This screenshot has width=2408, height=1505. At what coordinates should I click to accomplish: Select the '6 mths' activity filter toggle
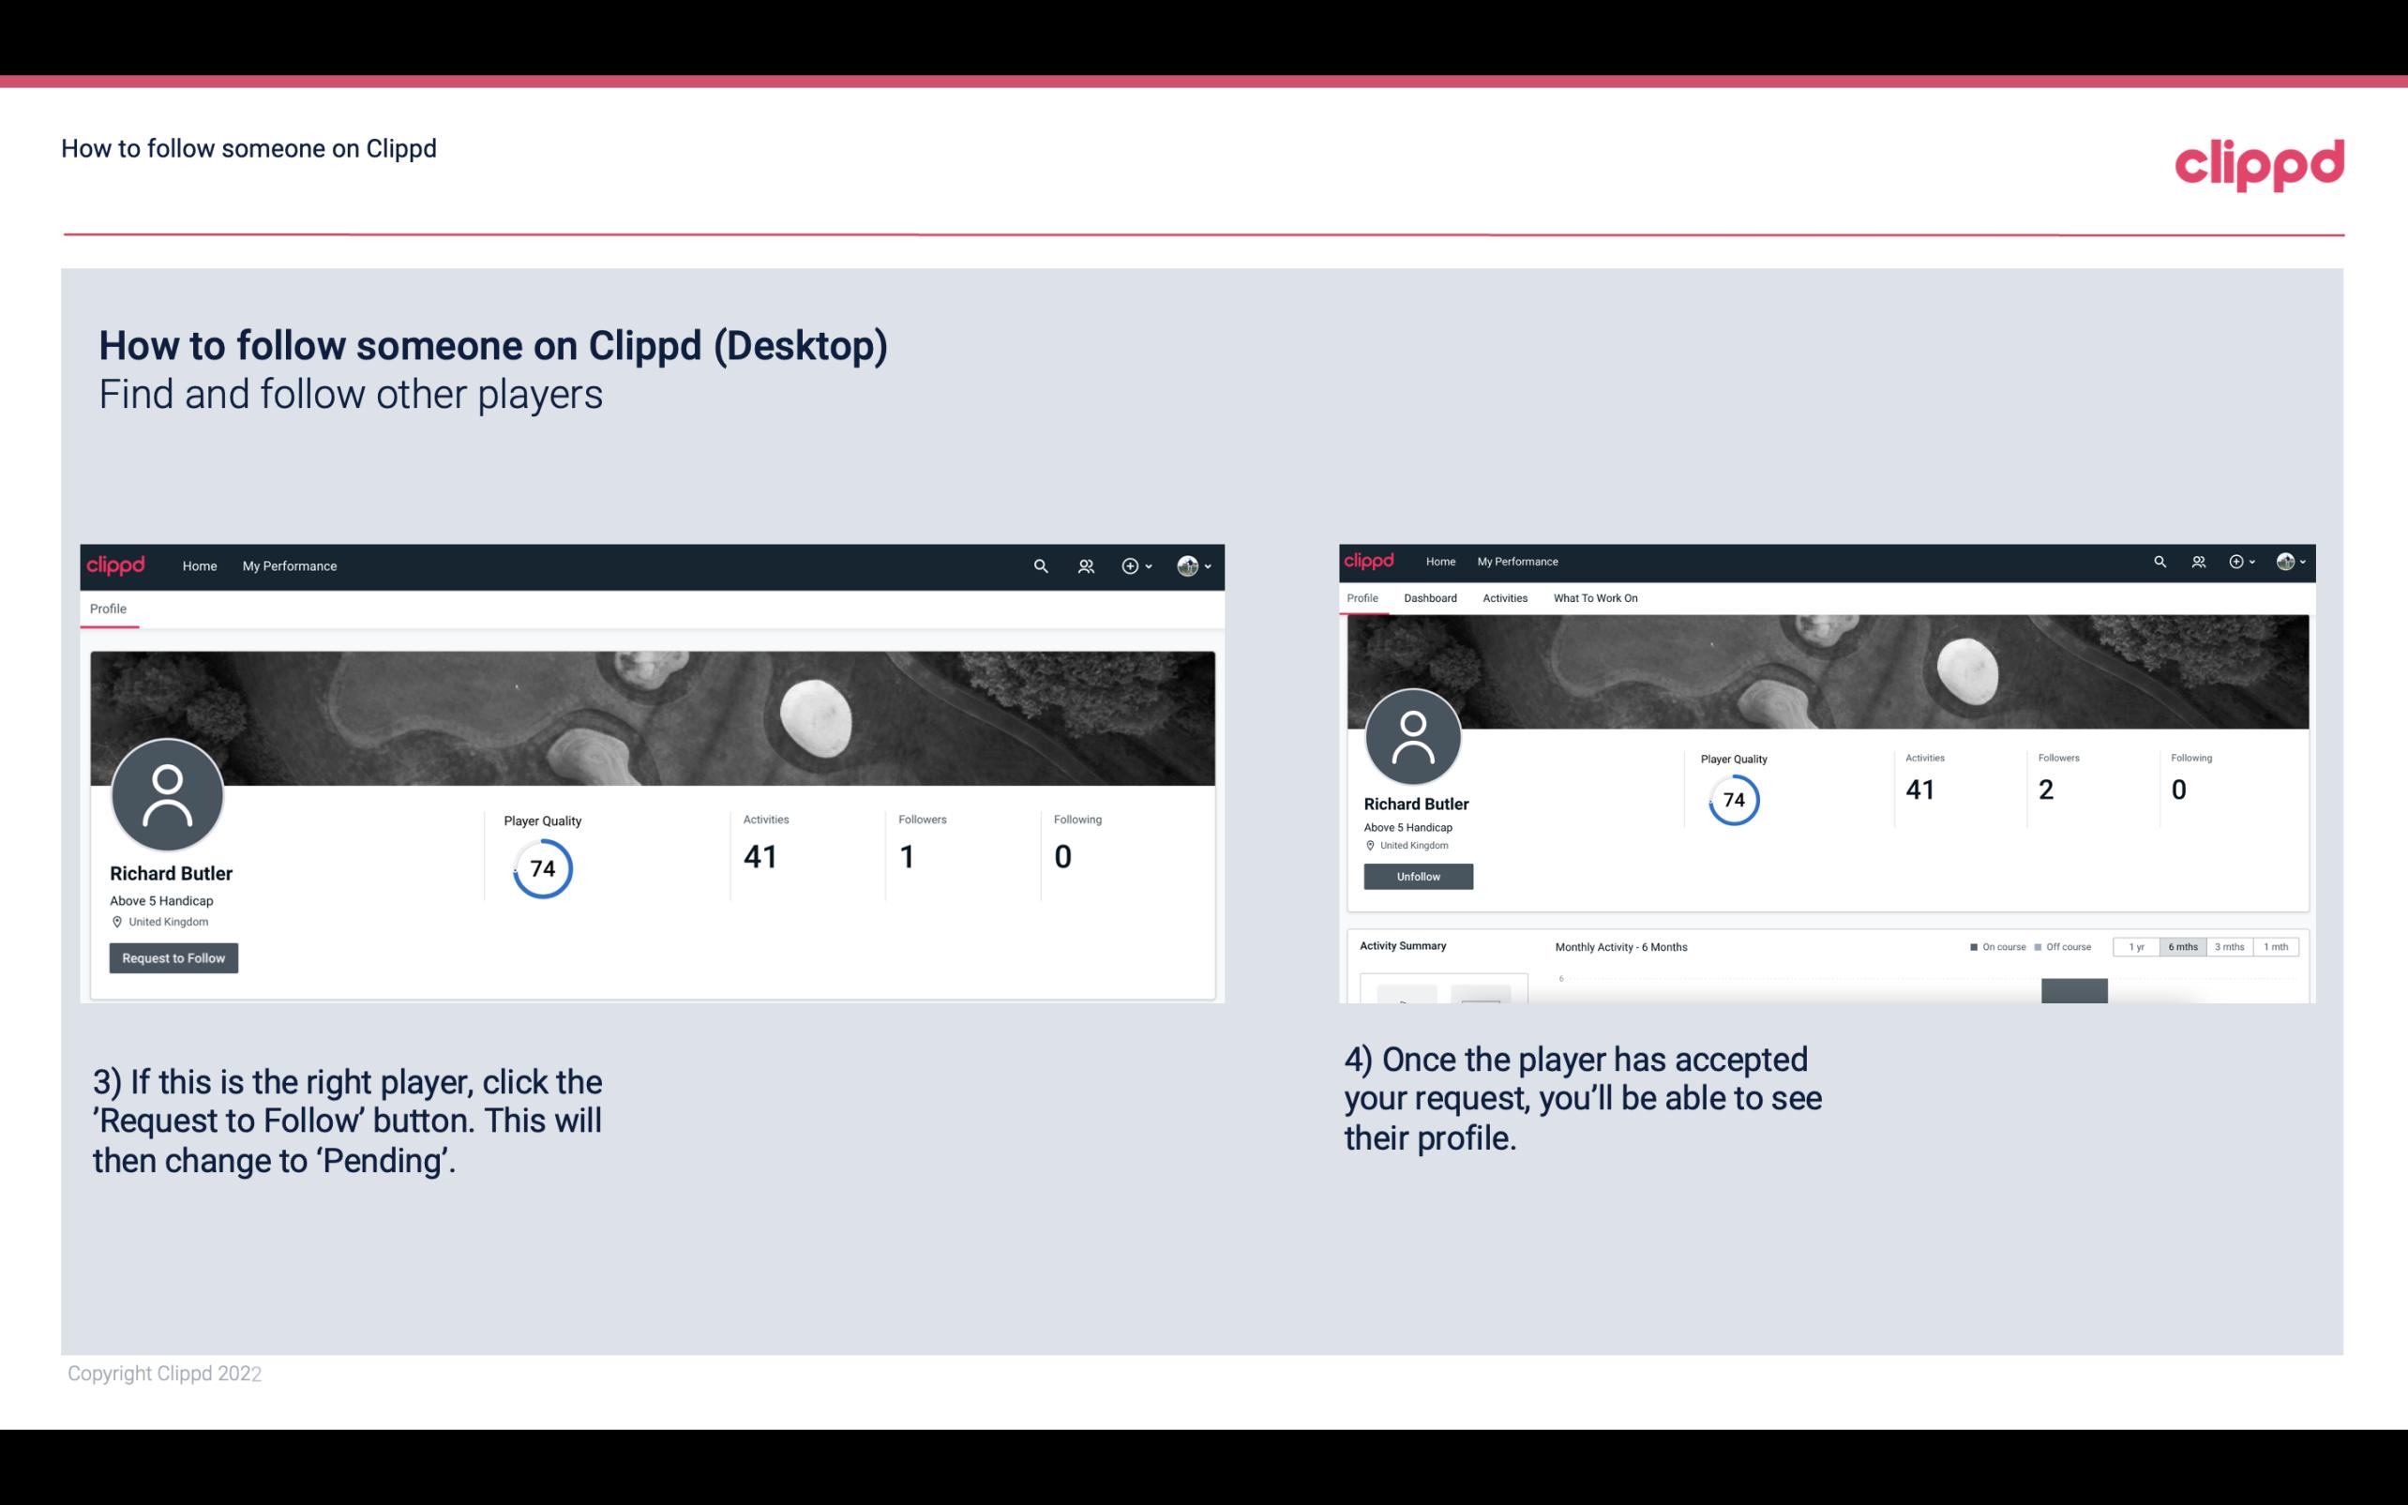[2183, 947]
